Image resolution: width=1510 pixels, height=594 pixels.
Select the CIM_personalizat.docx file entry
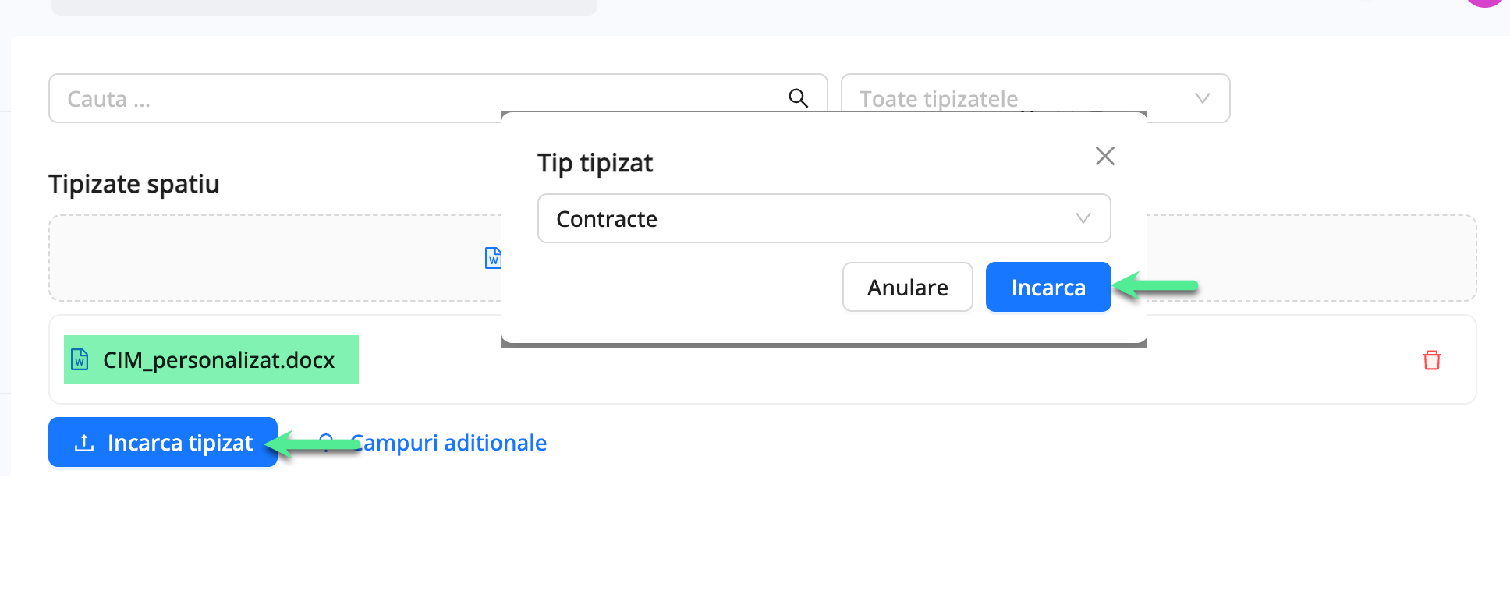211,359
